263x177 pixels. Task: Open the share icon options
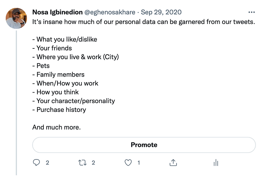[x=173, y=162]
